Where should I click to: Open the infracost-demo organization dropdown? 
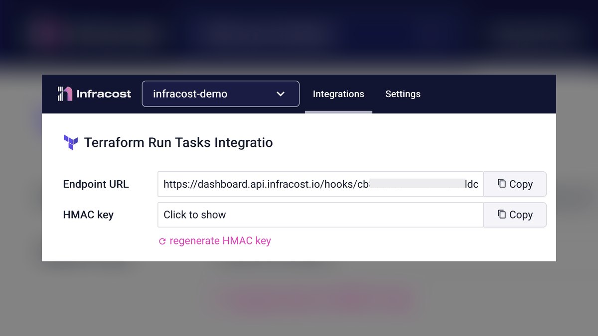(x=221, y=94)
